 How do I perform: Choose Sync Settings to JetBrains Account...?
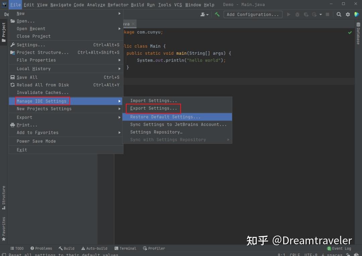[x=177, y=124]
